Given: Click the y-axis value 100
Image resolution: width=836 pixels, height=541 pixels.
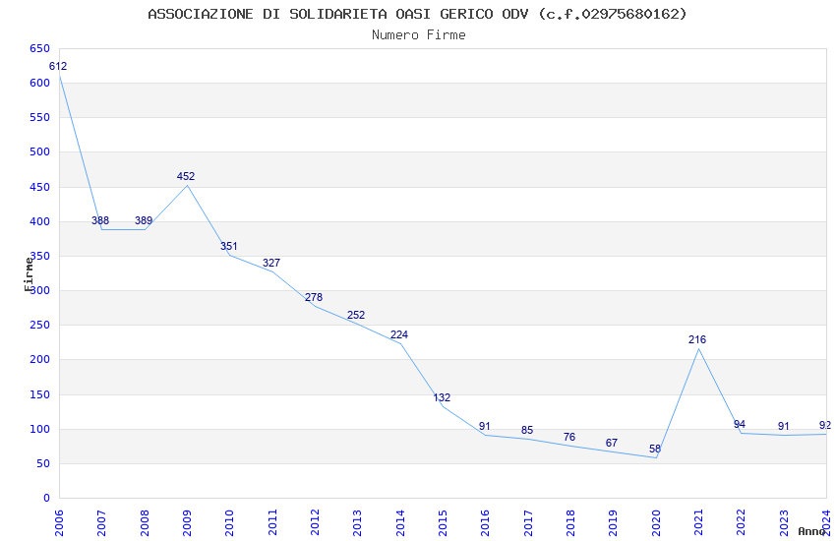Looking at the screenshot, I should tap(40, 429).
